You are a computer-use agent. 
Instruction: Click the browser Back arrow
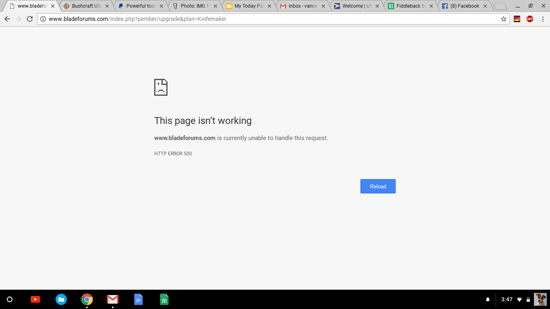coord(7,19)
